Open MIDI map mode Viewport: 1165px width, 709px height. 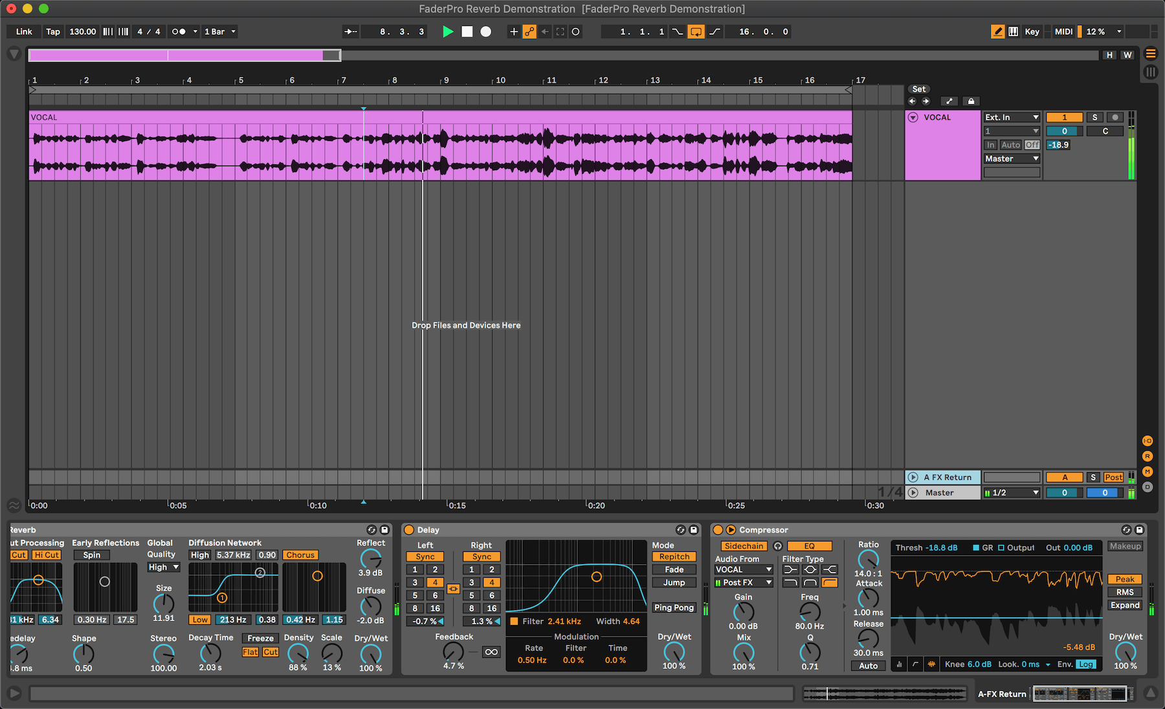click(1063, 32)
